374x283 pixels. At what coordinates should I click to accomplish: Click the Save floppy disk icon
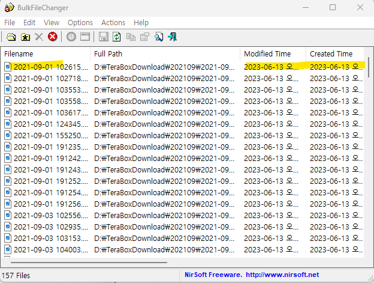tap(104, 37)
